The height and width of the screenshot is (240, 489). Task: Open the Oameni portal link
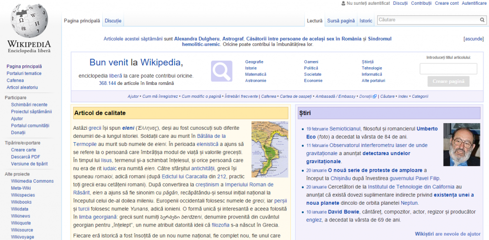311,62
